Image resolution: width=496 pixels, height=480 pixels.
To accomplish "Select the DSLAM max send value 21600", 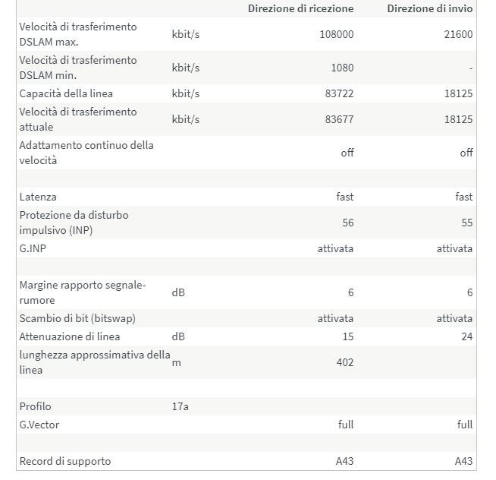I will (x=458, y=34).
